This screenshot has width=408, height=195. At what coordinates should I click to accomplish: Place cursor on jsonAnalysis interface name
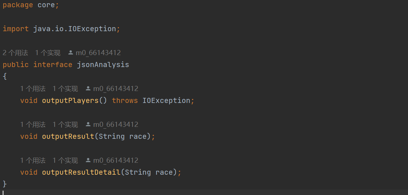[x=103, y=65]
